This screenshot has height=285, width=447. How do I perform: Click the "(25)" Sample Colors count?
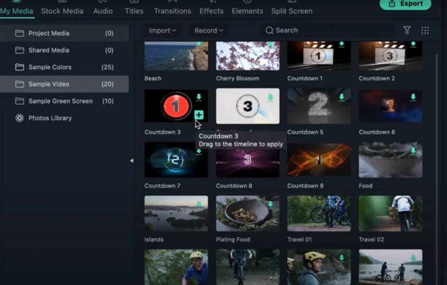(x=107, y=67)
